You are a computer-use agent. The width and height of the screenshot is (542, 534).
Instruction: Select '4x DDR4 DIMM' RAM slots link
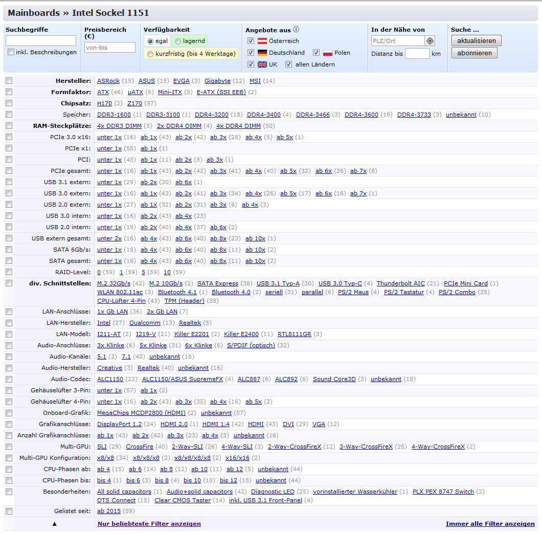point(238,126)
